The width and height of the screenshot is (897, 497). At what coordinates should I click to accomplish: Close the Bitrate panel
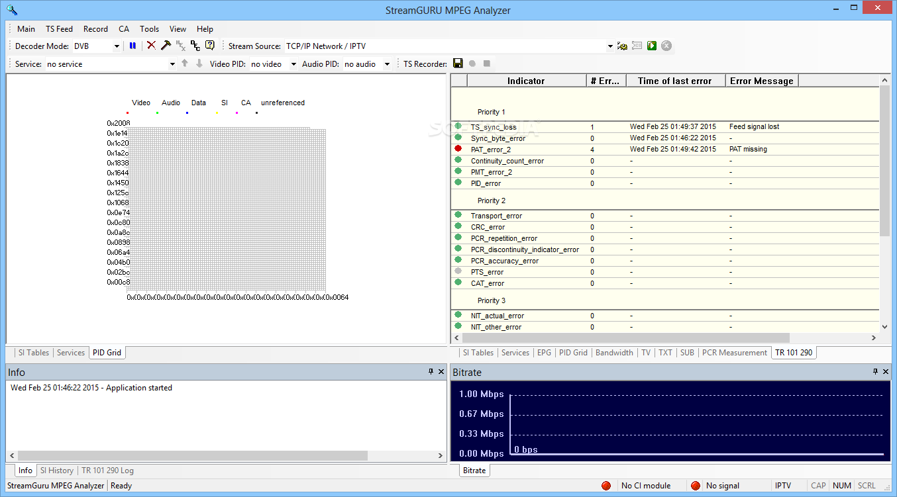[886, 372]
